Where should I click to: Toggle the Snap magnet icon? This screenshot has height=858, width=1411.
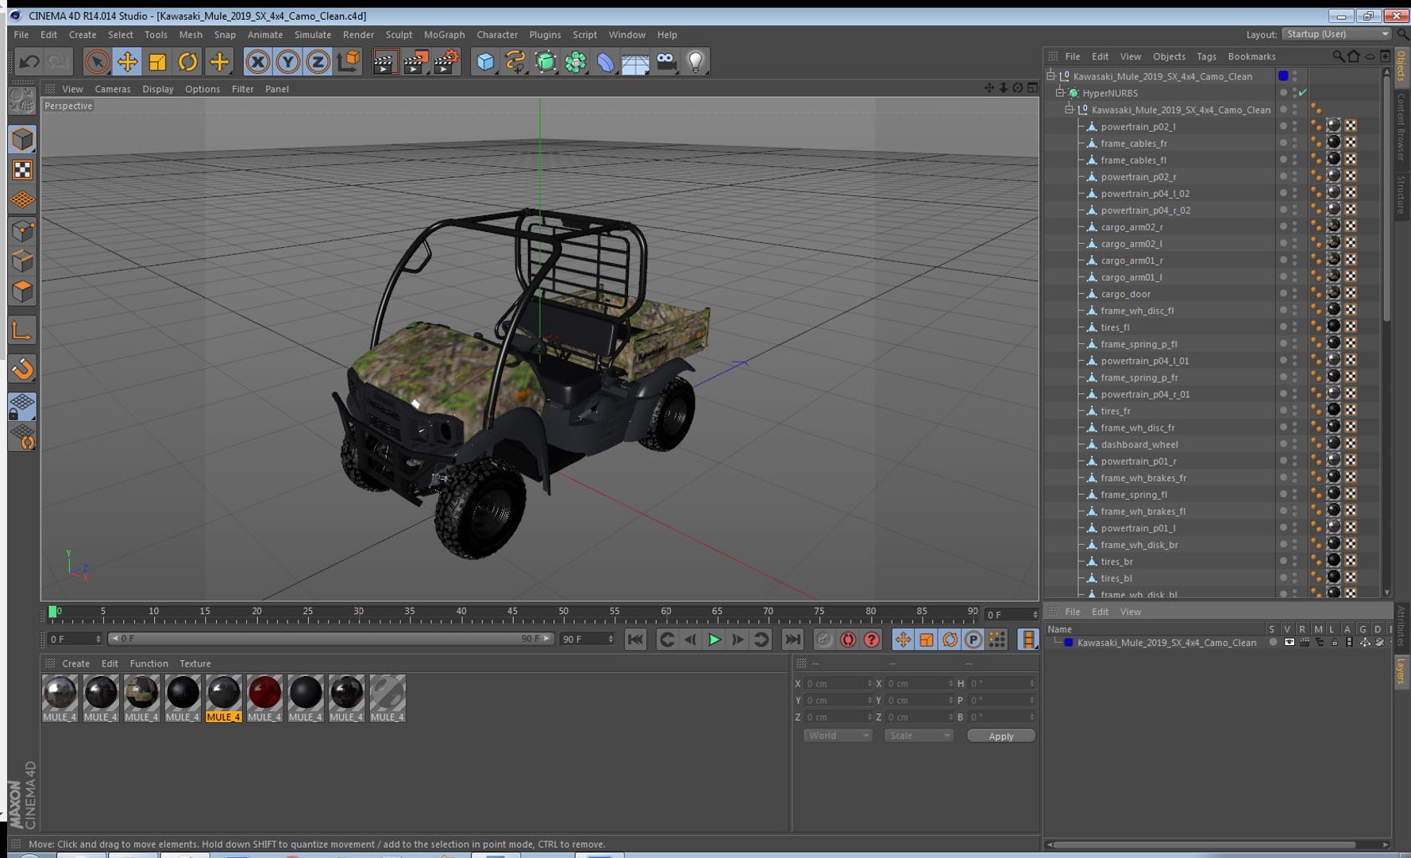pos(22,368)
